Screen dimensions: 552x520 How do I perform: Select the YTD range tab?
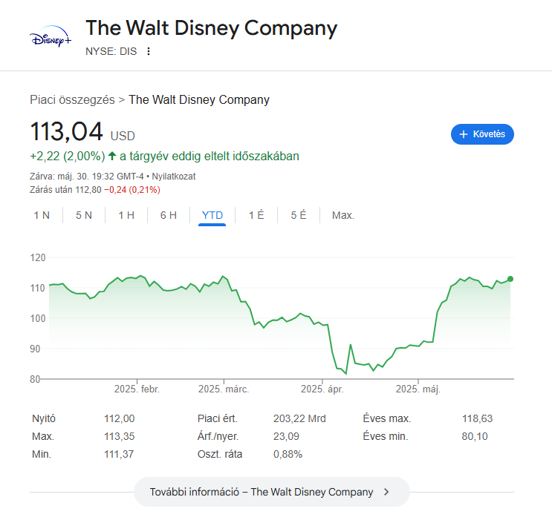pyautogui.click(x=212, y=215)
